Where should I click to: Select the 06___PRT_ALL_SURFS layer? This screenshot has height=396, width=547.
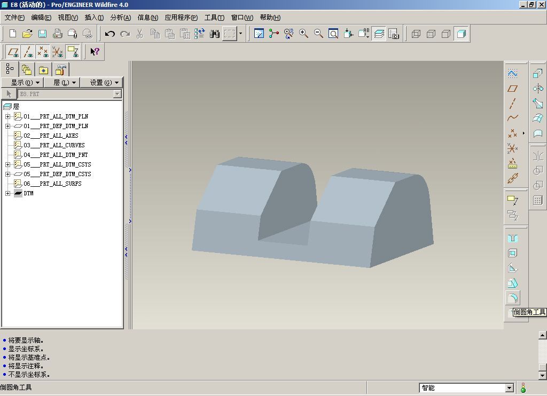[x=52, y=184]
